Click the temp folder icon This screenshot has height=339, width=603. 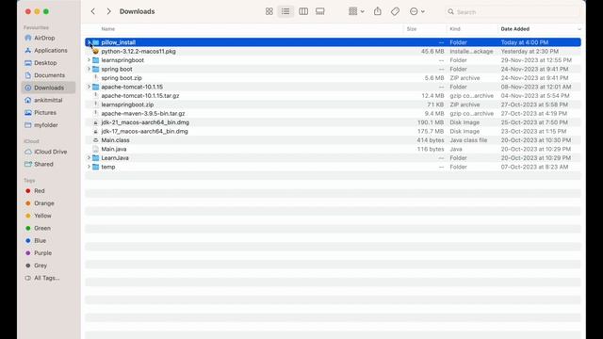[96, 167]
